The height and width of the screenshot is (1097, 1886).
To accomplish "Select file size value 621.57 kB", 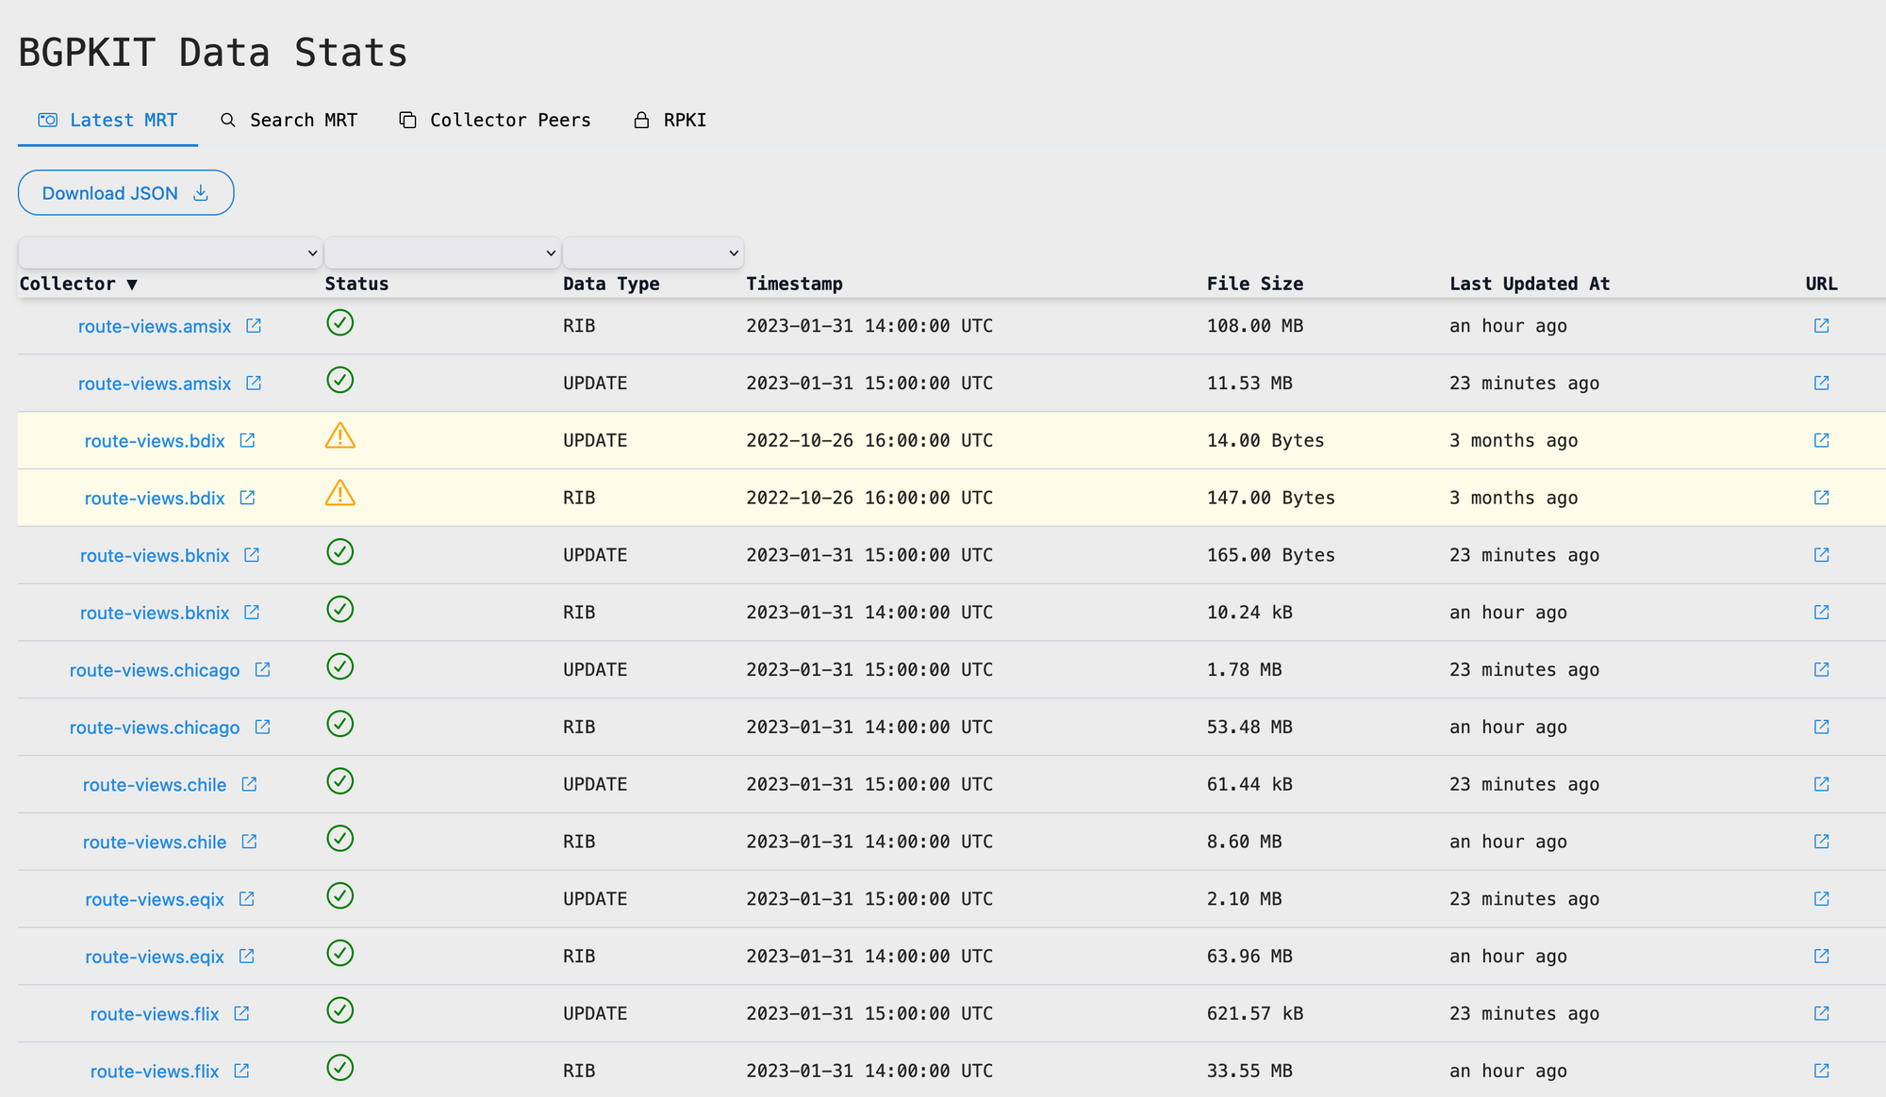I will point(1254,1014).
